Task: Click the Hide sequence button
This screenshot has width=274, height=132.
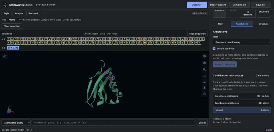Action: pyautogui.click(x=198, y=33)
